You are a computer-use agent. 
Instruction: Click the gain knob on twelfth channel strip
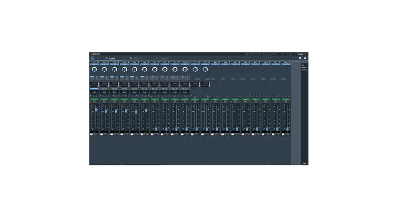point(205,69)
